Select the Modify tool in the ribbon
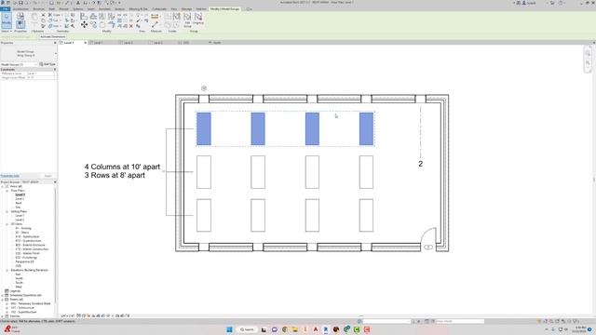Image resolution: width=596 pixels, height=335 pixels. pos(7,20)
